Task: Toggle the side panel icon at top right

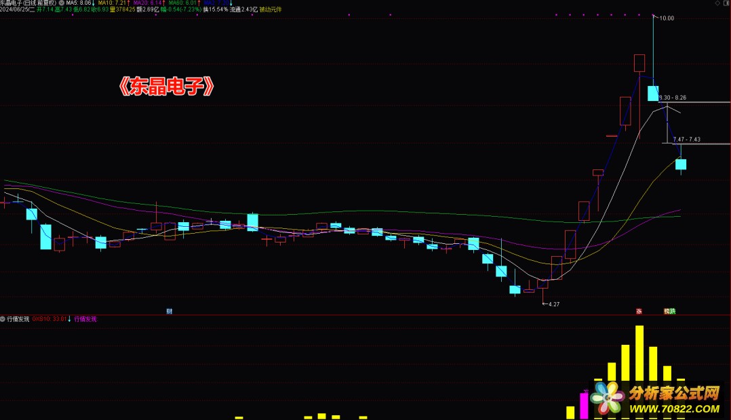Action: coord(726,3)
